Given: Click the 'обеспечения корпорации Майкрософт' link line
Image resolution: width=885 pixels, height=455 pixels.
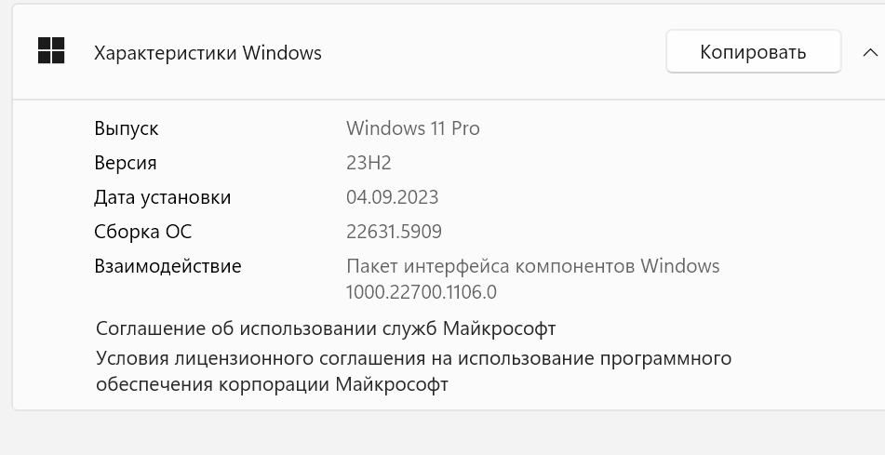Looking at the screenshot, I should (x=272, y=384).
